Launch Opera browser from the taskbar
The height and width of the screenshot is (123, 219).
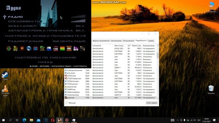(x=53, y=120)
